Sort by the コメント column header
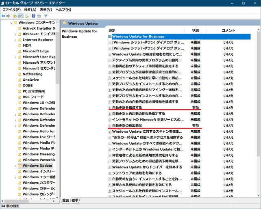 pos(228,30)
